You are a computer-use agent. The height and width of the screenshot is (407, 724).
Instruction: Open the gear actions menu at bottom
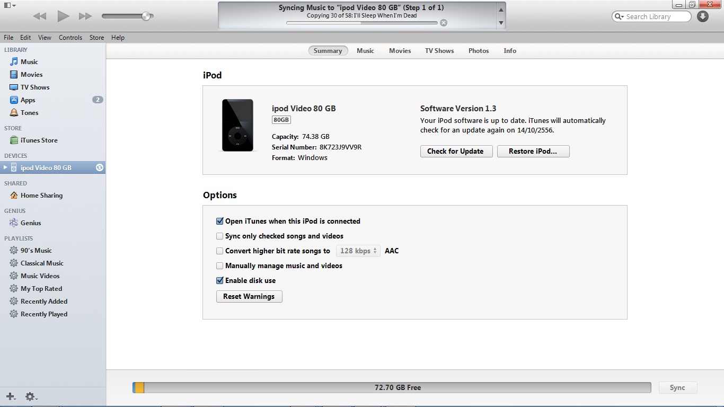tap(31, 396)
